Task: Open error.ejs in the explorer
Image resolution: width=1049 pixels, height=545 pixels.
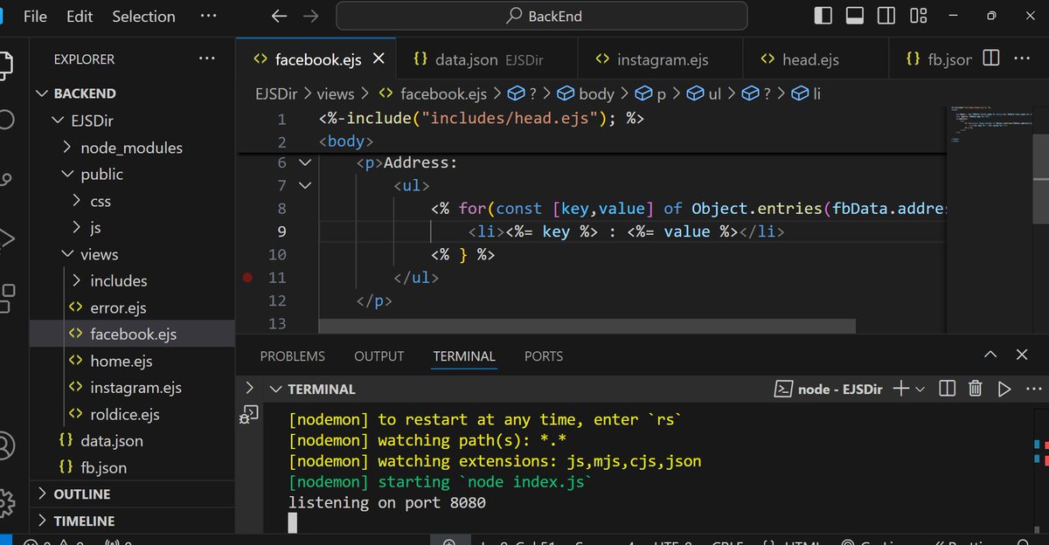Action: click(133, 307)
